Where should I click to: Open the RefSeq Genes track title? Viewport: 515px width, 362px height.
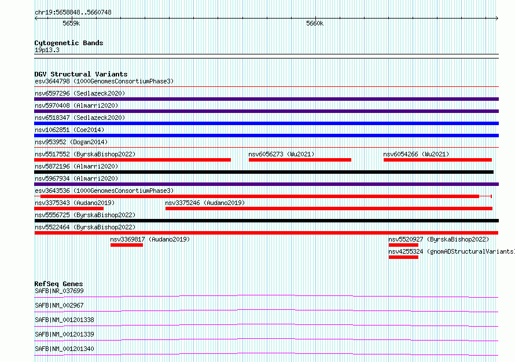[58, 284]
